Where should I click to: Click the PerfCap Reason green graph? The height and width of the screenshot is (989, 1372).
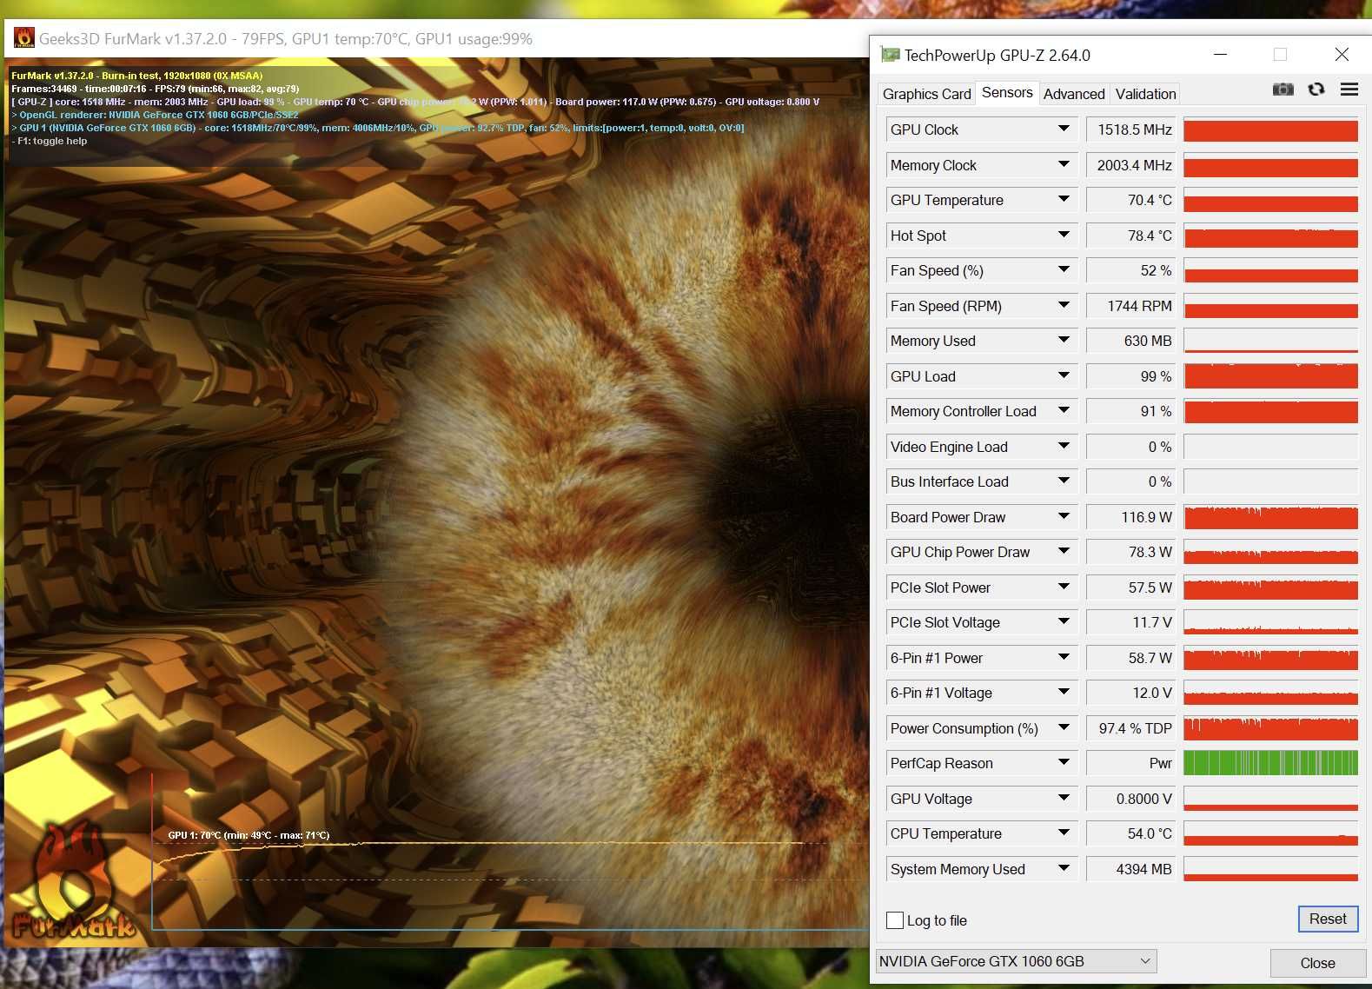[x=1270, y=763]
